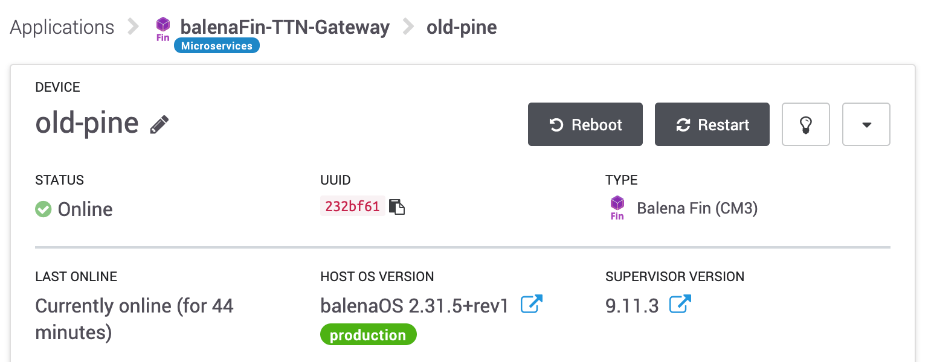This screenshot has height=362, width=934.
Task: Click the supervisor version 9.11.3 text
Action: (x=632, y=306)
